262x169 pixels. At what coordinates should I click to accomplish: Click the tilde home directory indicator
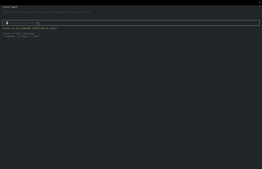point(3,9)
